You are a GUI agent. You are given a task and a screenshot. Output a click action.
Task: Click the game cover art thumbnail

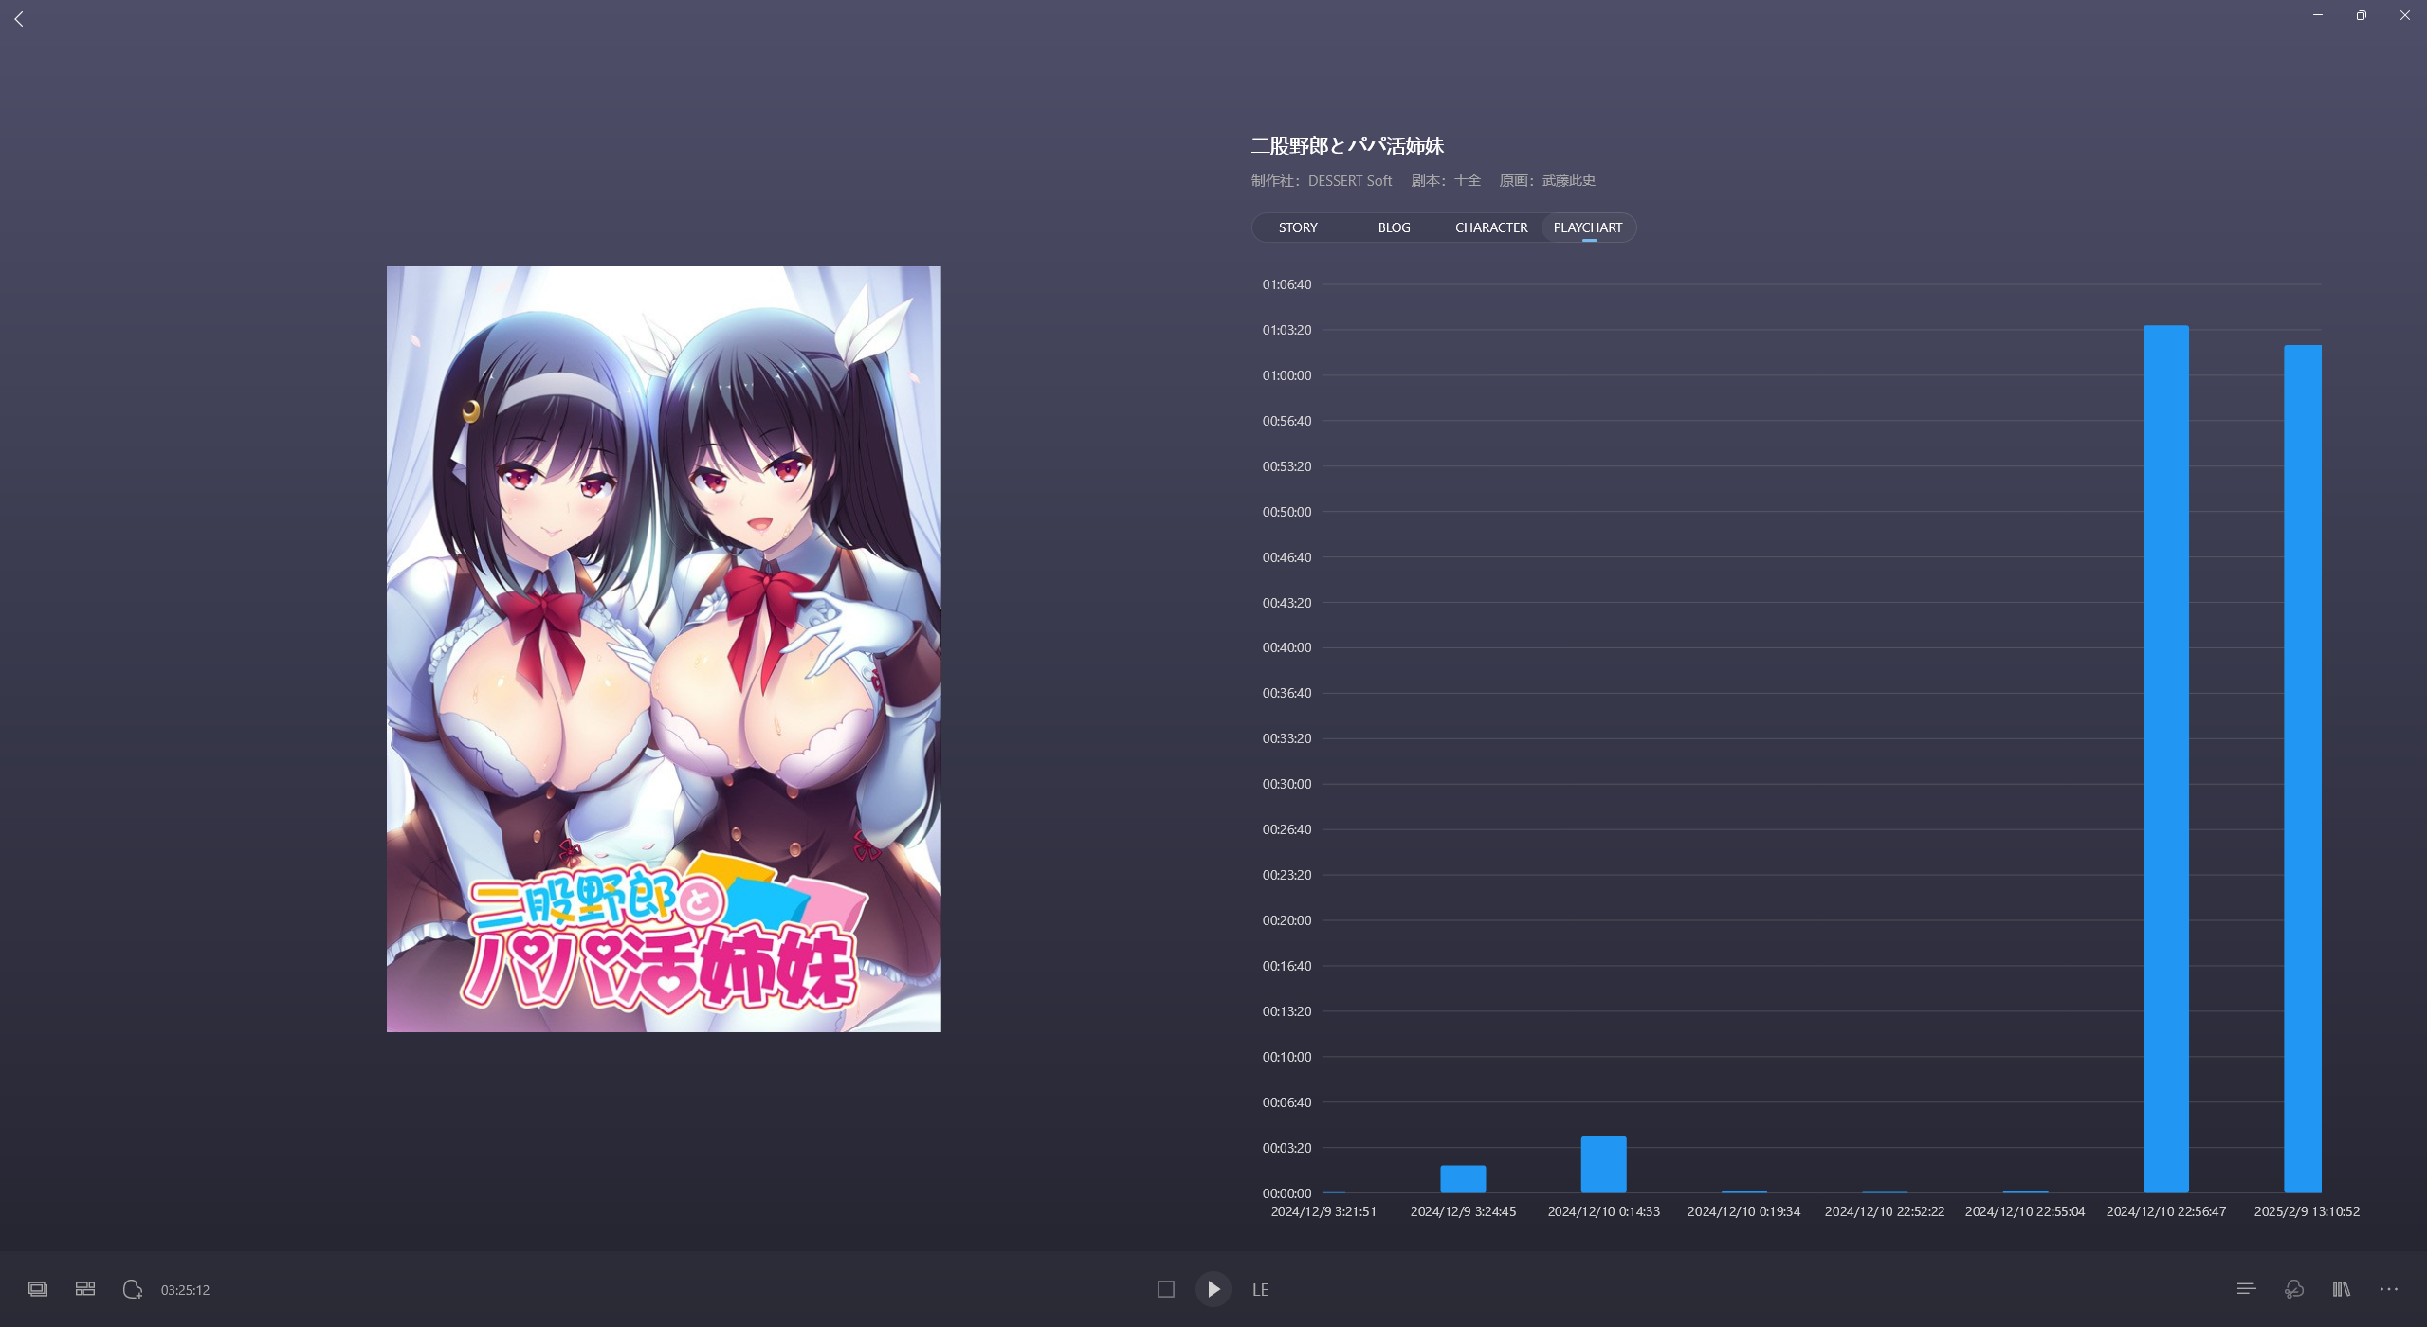[664, 649]
